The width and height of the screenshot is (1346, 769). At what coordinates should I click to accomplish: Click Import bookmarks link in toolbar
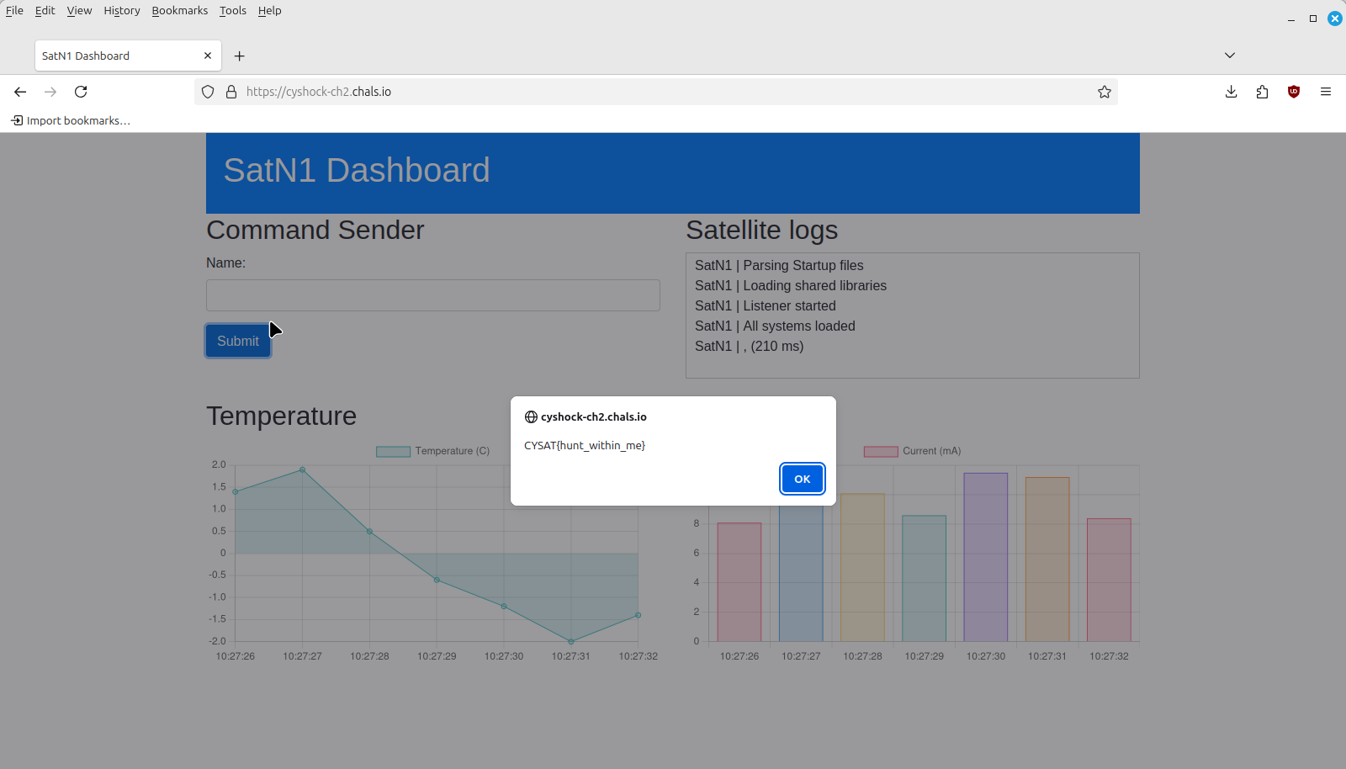71,120
